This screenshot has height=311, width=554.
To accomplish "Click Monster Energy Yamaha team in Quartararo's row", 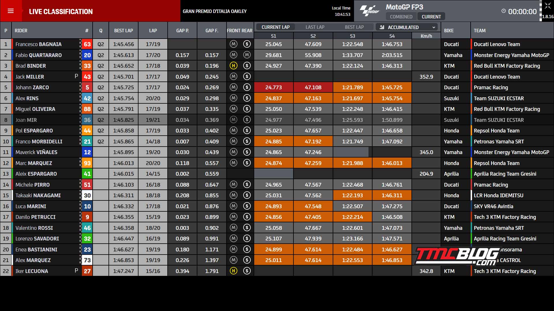I will [511, 55].
